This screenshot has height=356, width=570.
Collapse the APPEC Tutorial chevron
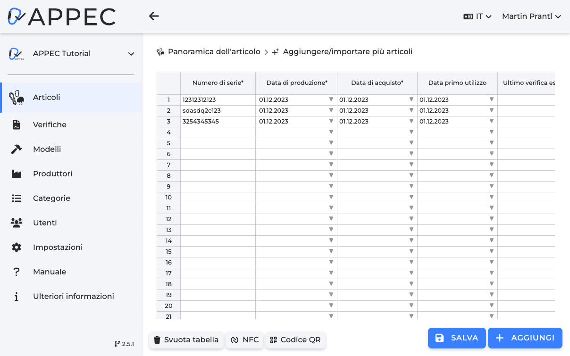tap(131, 54)
